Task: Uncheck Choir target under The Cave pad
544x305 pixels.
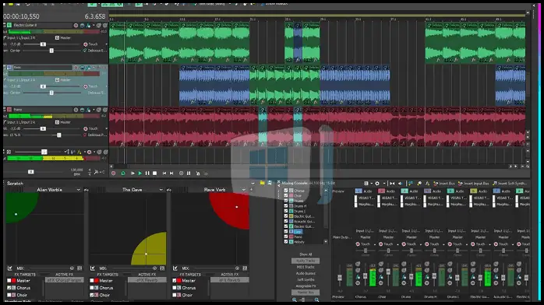Action: [92, 295]
